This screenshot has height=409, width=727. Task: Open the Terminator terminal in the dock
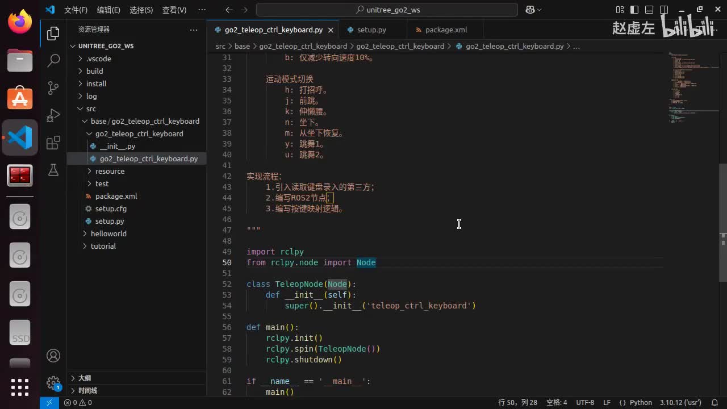(x=20, y=176)
